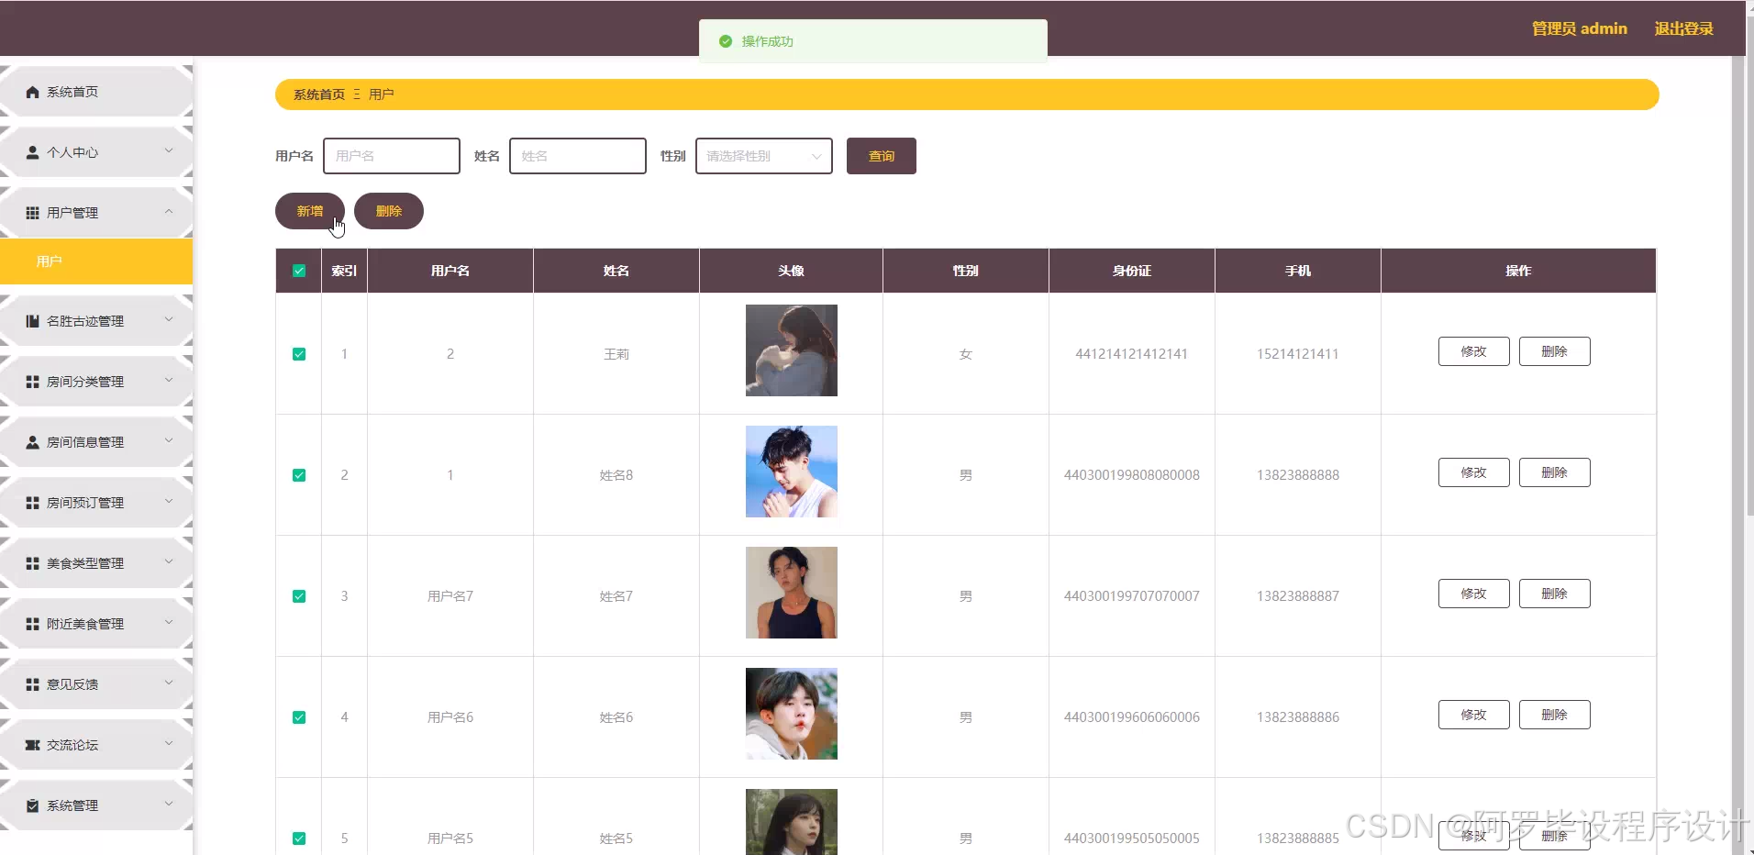Click the icon beside 意见反馈
Viewport: 1754px width, 855px height.
click(x=33, y=684)
